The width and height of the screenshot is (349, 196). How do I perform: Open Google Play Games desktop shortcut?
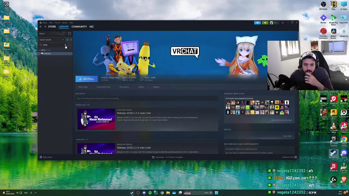333,20
